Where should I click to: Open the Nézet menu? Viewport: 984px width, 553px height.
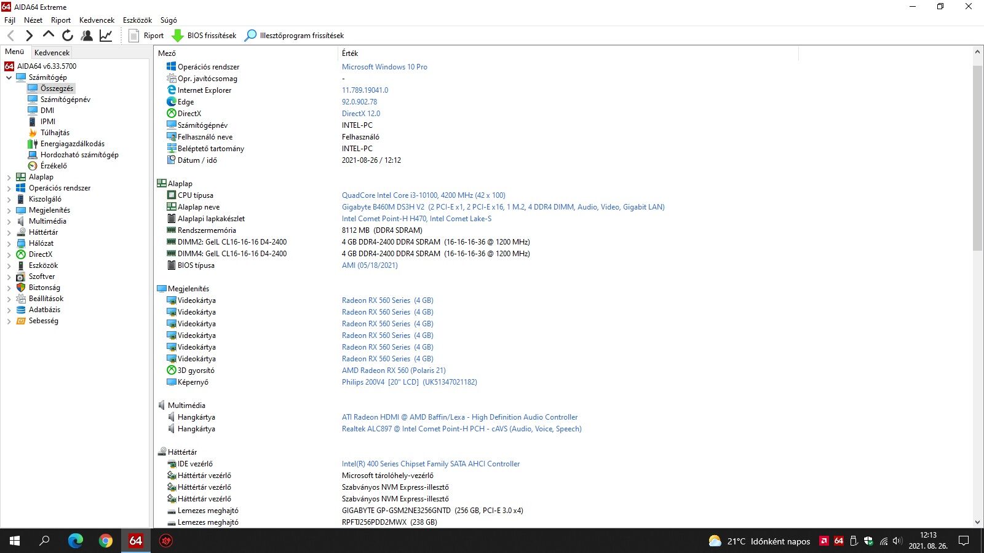point(33,20)
